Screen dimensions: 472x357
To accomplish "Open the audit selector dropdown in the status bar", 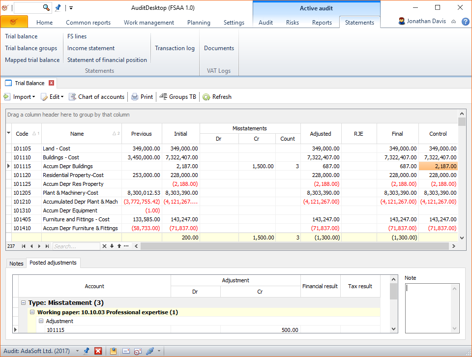I will pyautogui.click(x=78, y=351).
